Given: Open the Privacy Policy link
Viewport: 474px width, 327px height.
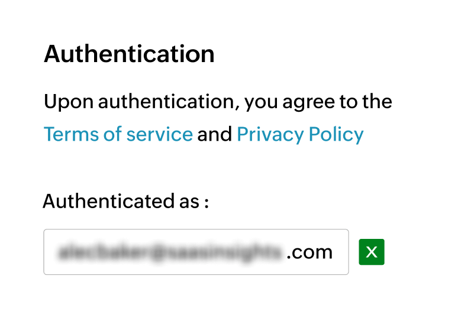Looking at the screenshot, I should pos(300,134).
